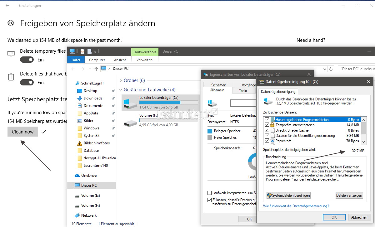Click the Lokaler Datenträger (C:) drive icon

(130, 103)
